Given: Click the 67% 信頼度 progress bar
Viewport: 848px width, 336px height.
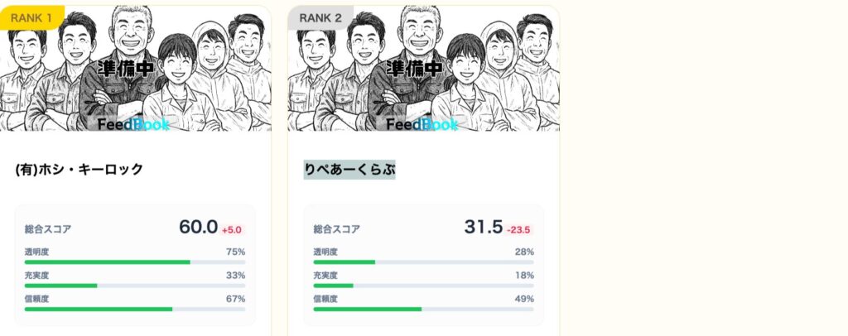Looking at the screenshot, I should coord(135,309).
